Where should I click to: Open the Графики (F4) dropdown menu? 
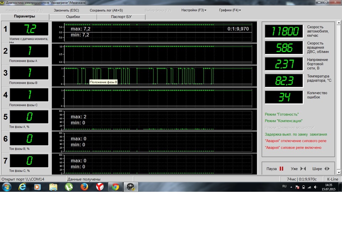(230, 10)
